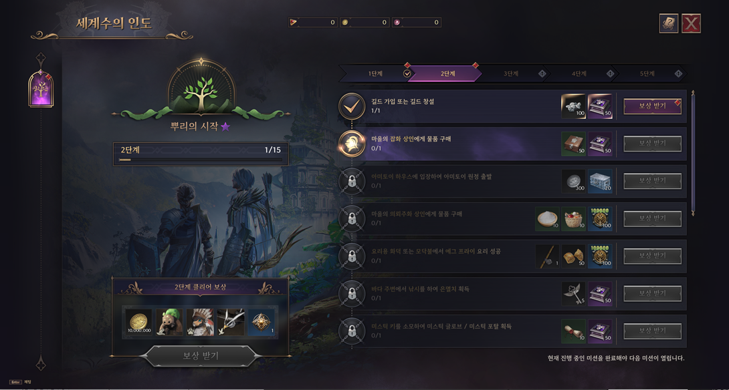Click the golden compass emblem reward icon
Viewport: 729px width, 390px height.
coord(262,322)
